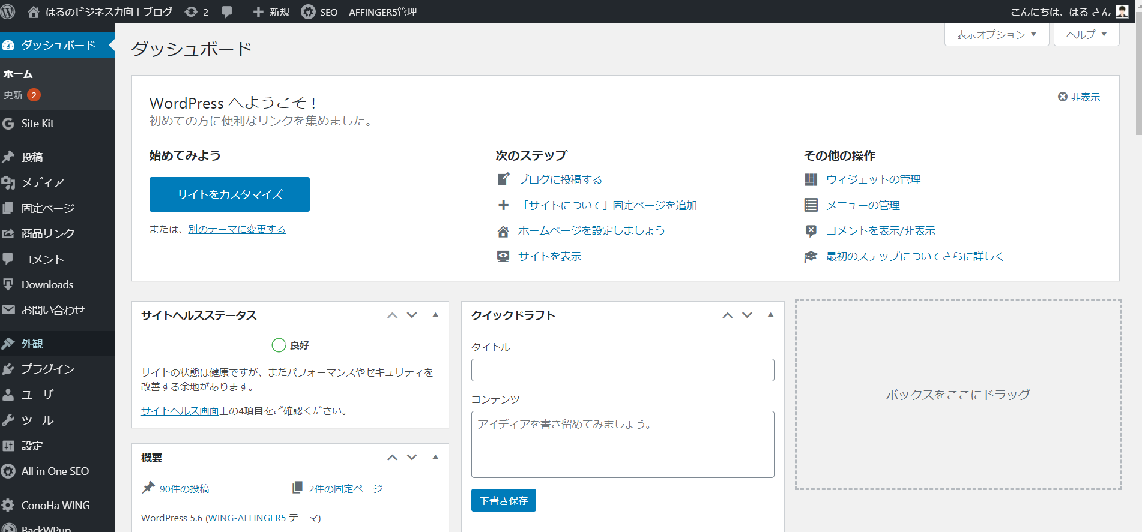Click the widget icon beside ウィジェットの管理
This screenshot has height=532, width=1142.
click(x=811, y=179)
